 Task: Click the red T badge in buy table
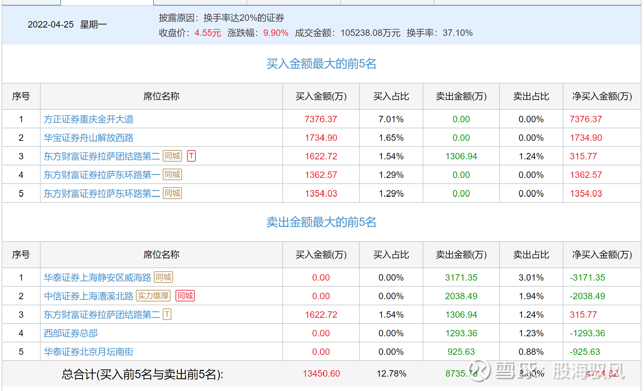191,156
